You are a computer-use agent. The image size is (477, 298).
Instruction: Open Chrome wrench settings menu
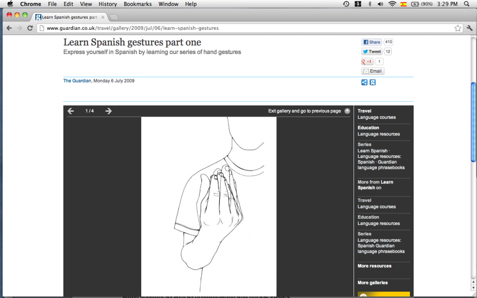point(470,28)
